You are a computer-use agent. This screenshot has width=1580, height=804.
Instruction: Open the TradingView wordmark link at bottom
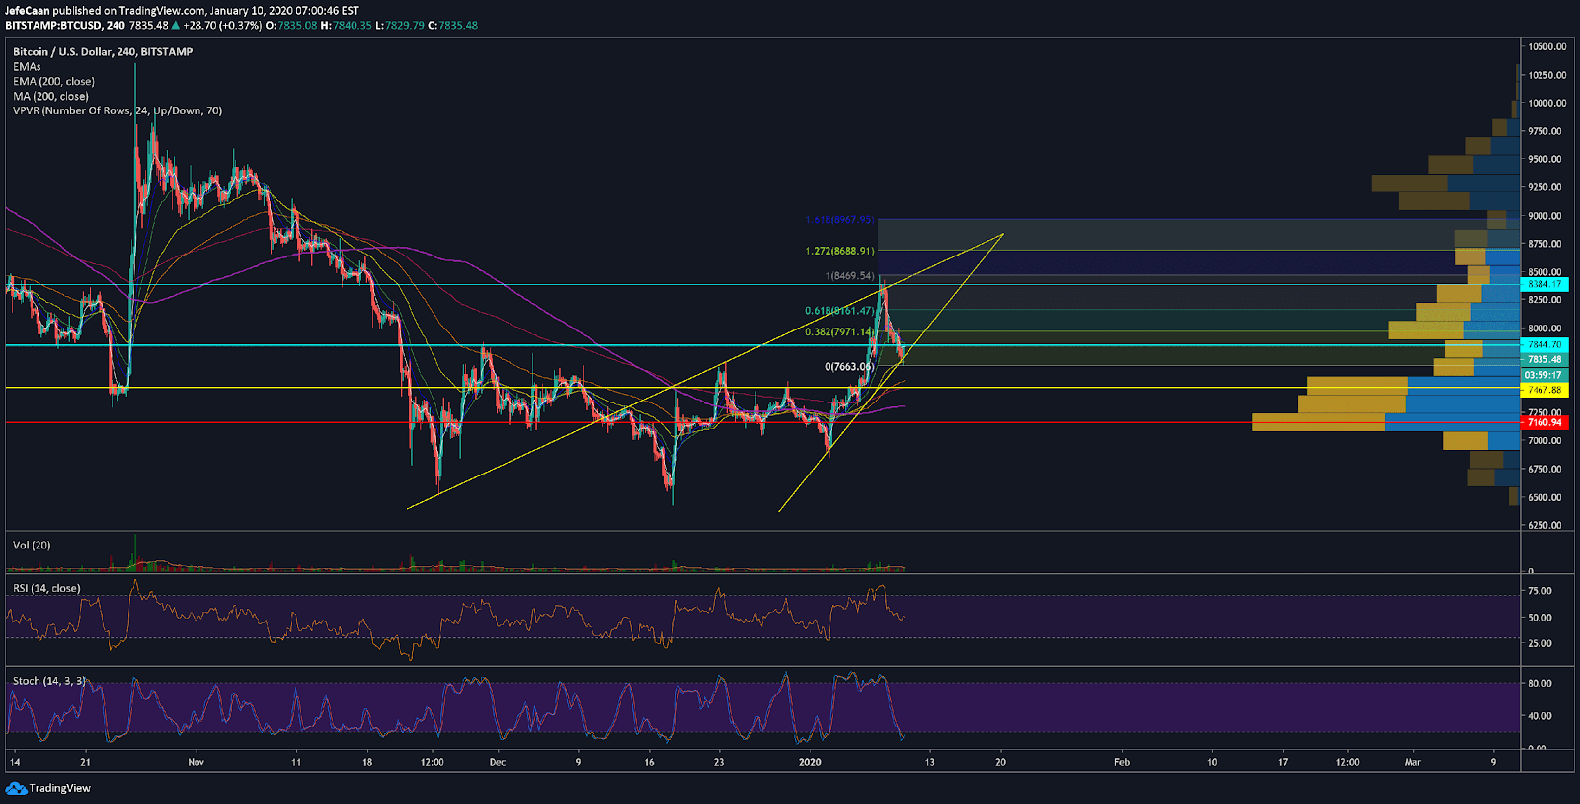[x=59, y=788]
